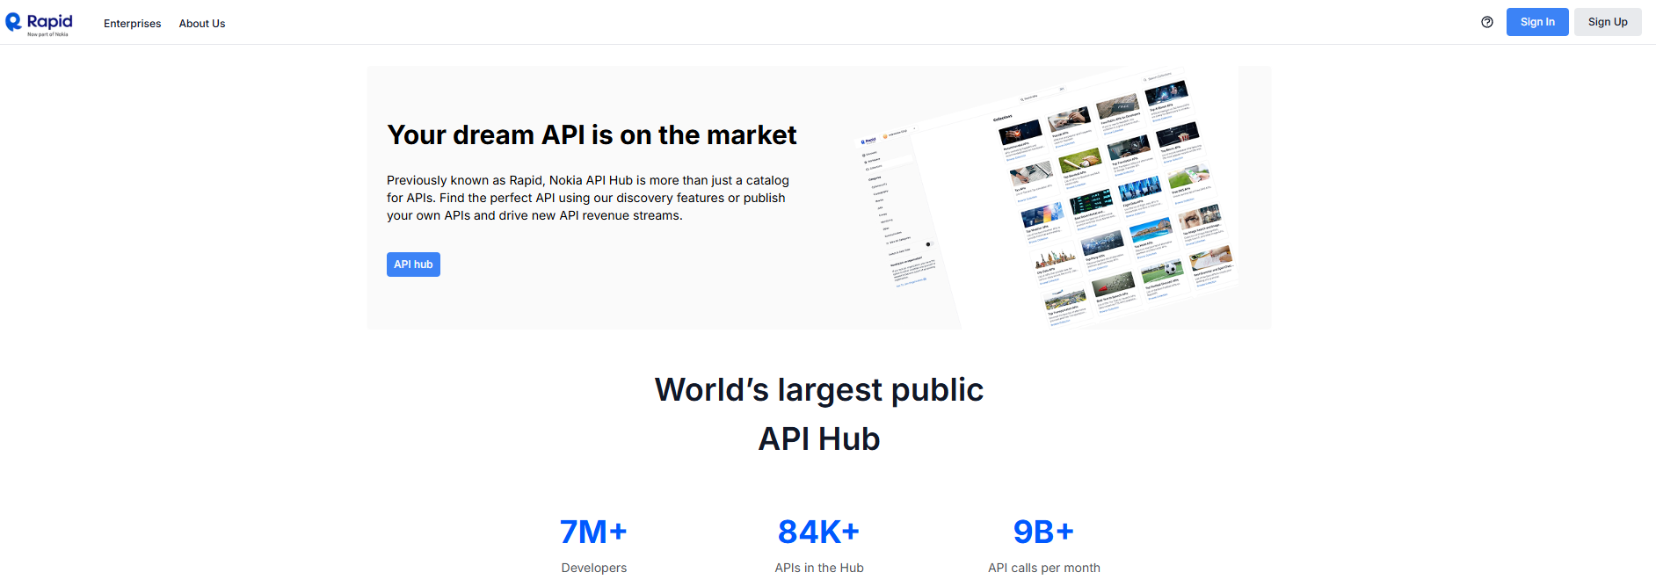
Task: Click the Nokia API Hub description paragraph
Action: point(588,198)
